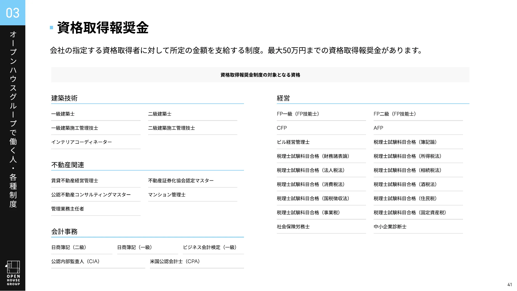Select the 中小企業診断士 entry

(x=390, y=227)
